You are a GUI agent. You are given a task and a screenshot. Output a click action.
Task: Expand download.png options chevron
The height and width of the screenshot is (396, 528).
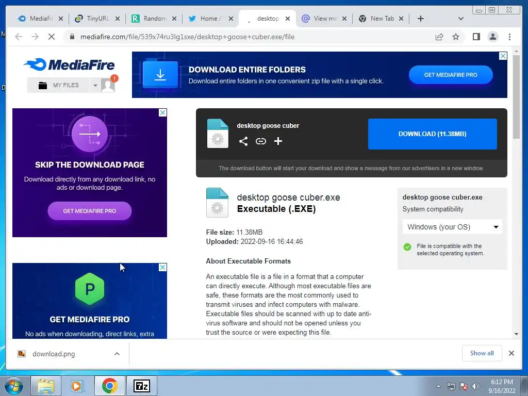(x=117, y=354)
